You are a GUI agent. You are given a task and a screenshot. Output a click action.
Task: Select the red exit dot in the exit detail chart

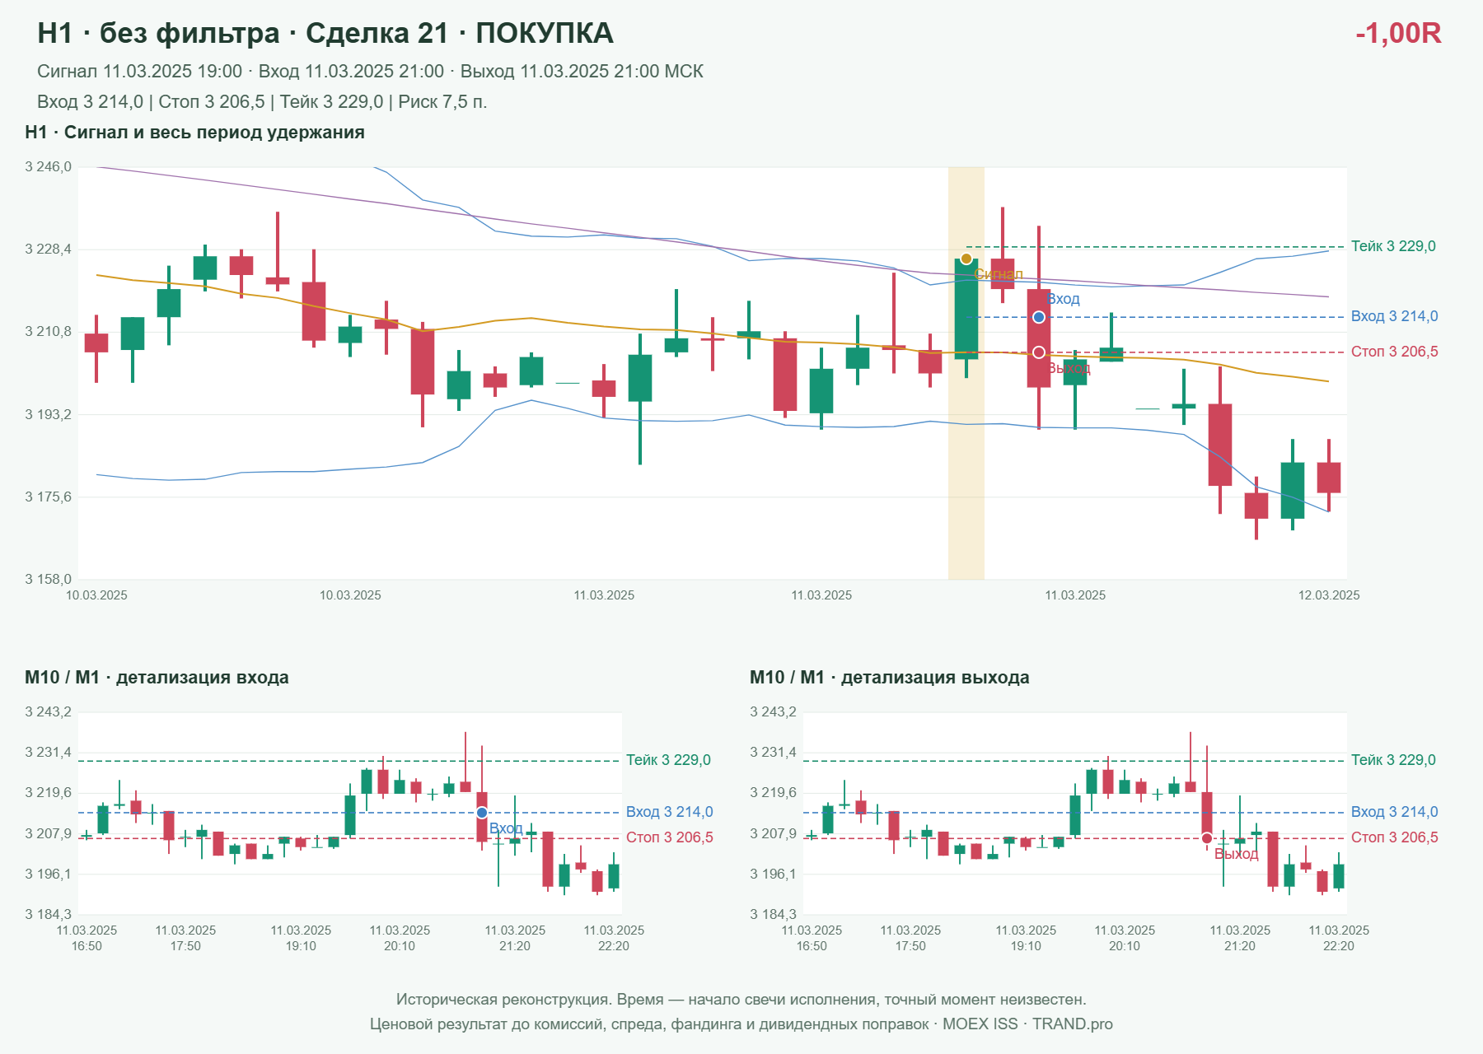coord(1207,838)
